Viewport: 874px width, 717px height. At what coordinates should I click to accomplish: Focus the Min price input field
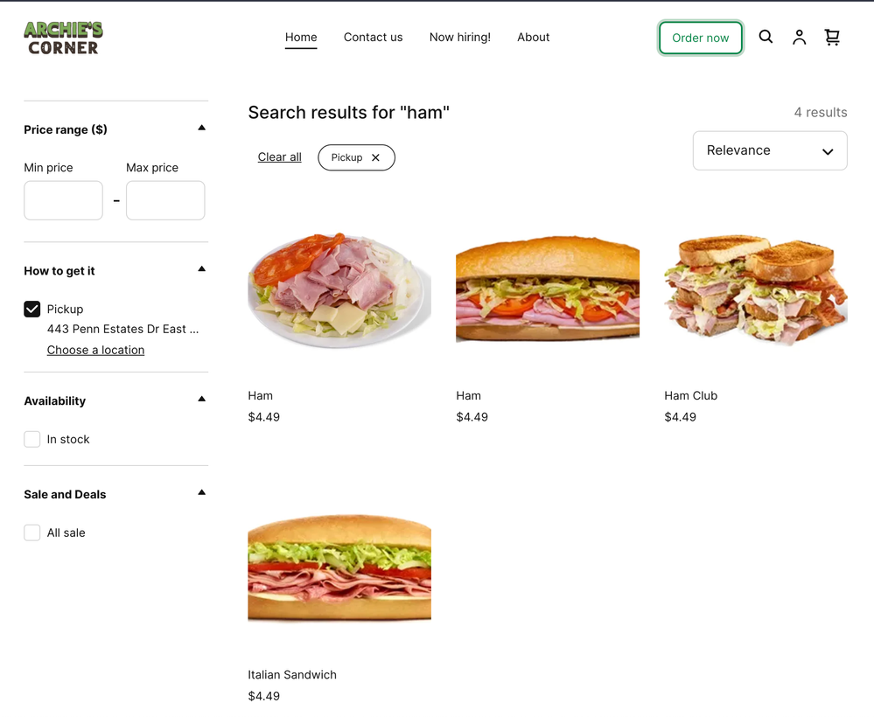point(63,200)
